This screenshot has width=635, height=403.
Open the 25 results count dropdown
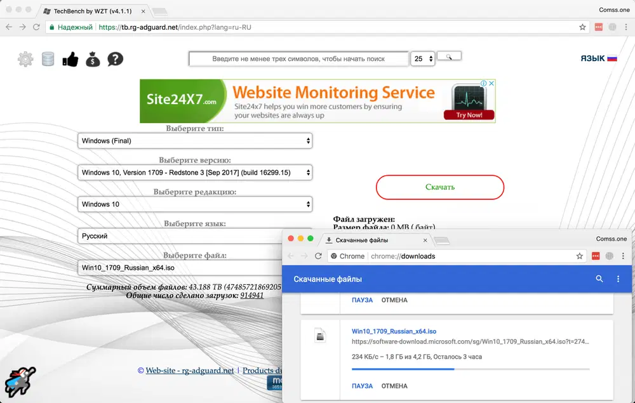click(x=423, y=58)
